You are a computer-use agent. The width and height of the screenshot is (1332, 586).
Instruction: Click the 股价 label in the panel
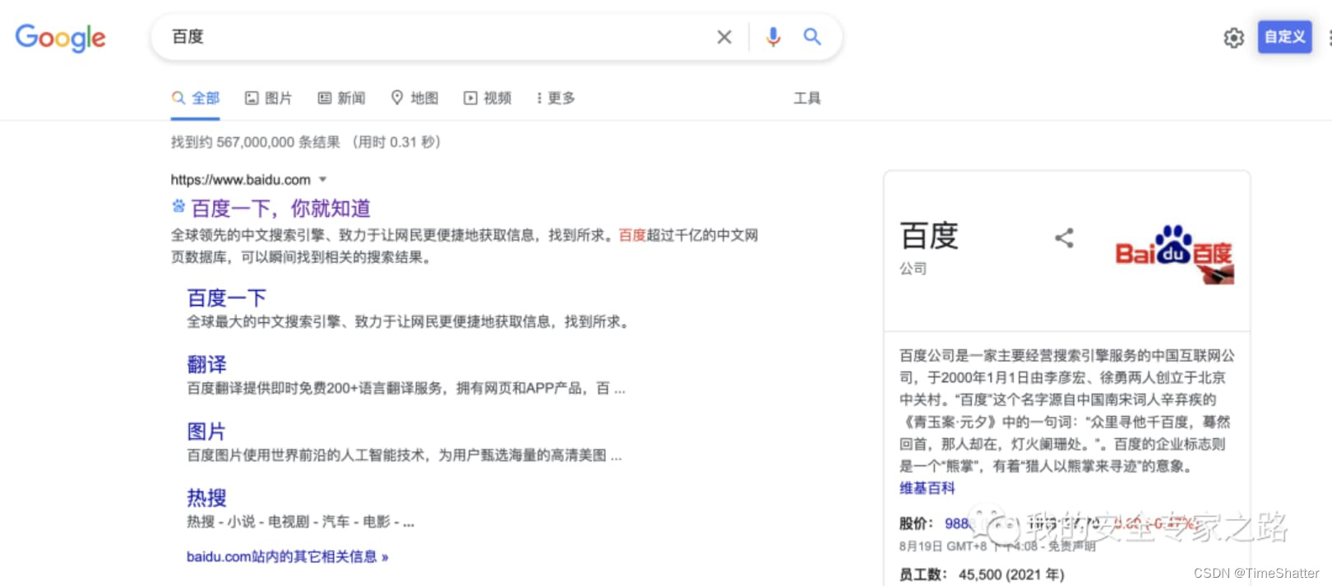pyautogui.click(x=916, y=524)
